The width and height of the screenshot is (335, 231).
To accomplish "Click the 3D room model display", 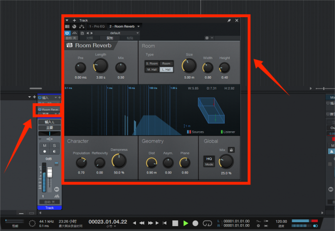I will [211, 111].
